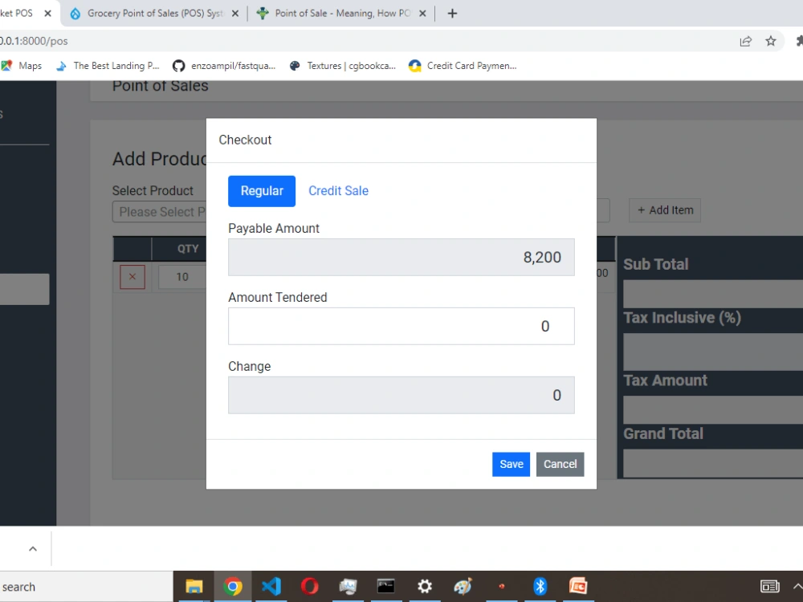Open the Select Product dropdown
The image size is (803, 602).
[x=159, y=212]
